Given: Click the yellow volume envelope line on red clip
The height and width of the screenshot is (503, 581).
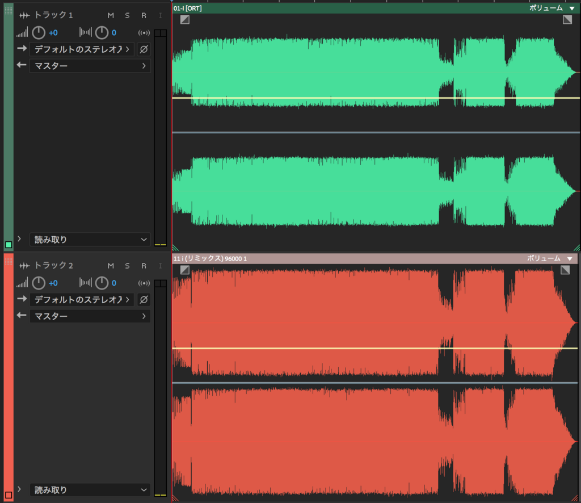Looking at the screenshot, I should (374, 349).
